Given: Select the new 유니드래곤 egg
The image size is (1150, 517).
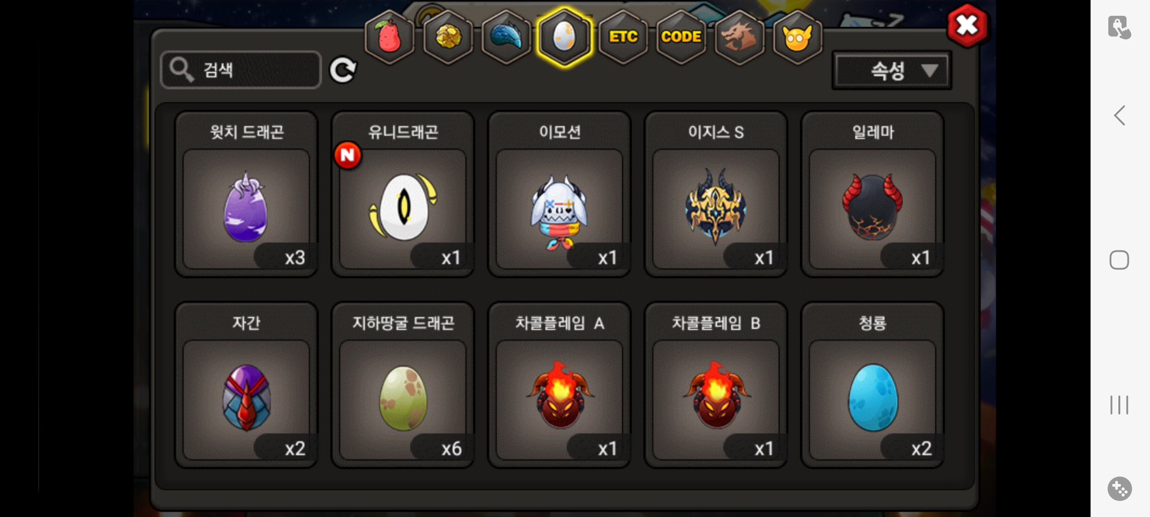Looking at the screenshot, I should click(403, 194).
